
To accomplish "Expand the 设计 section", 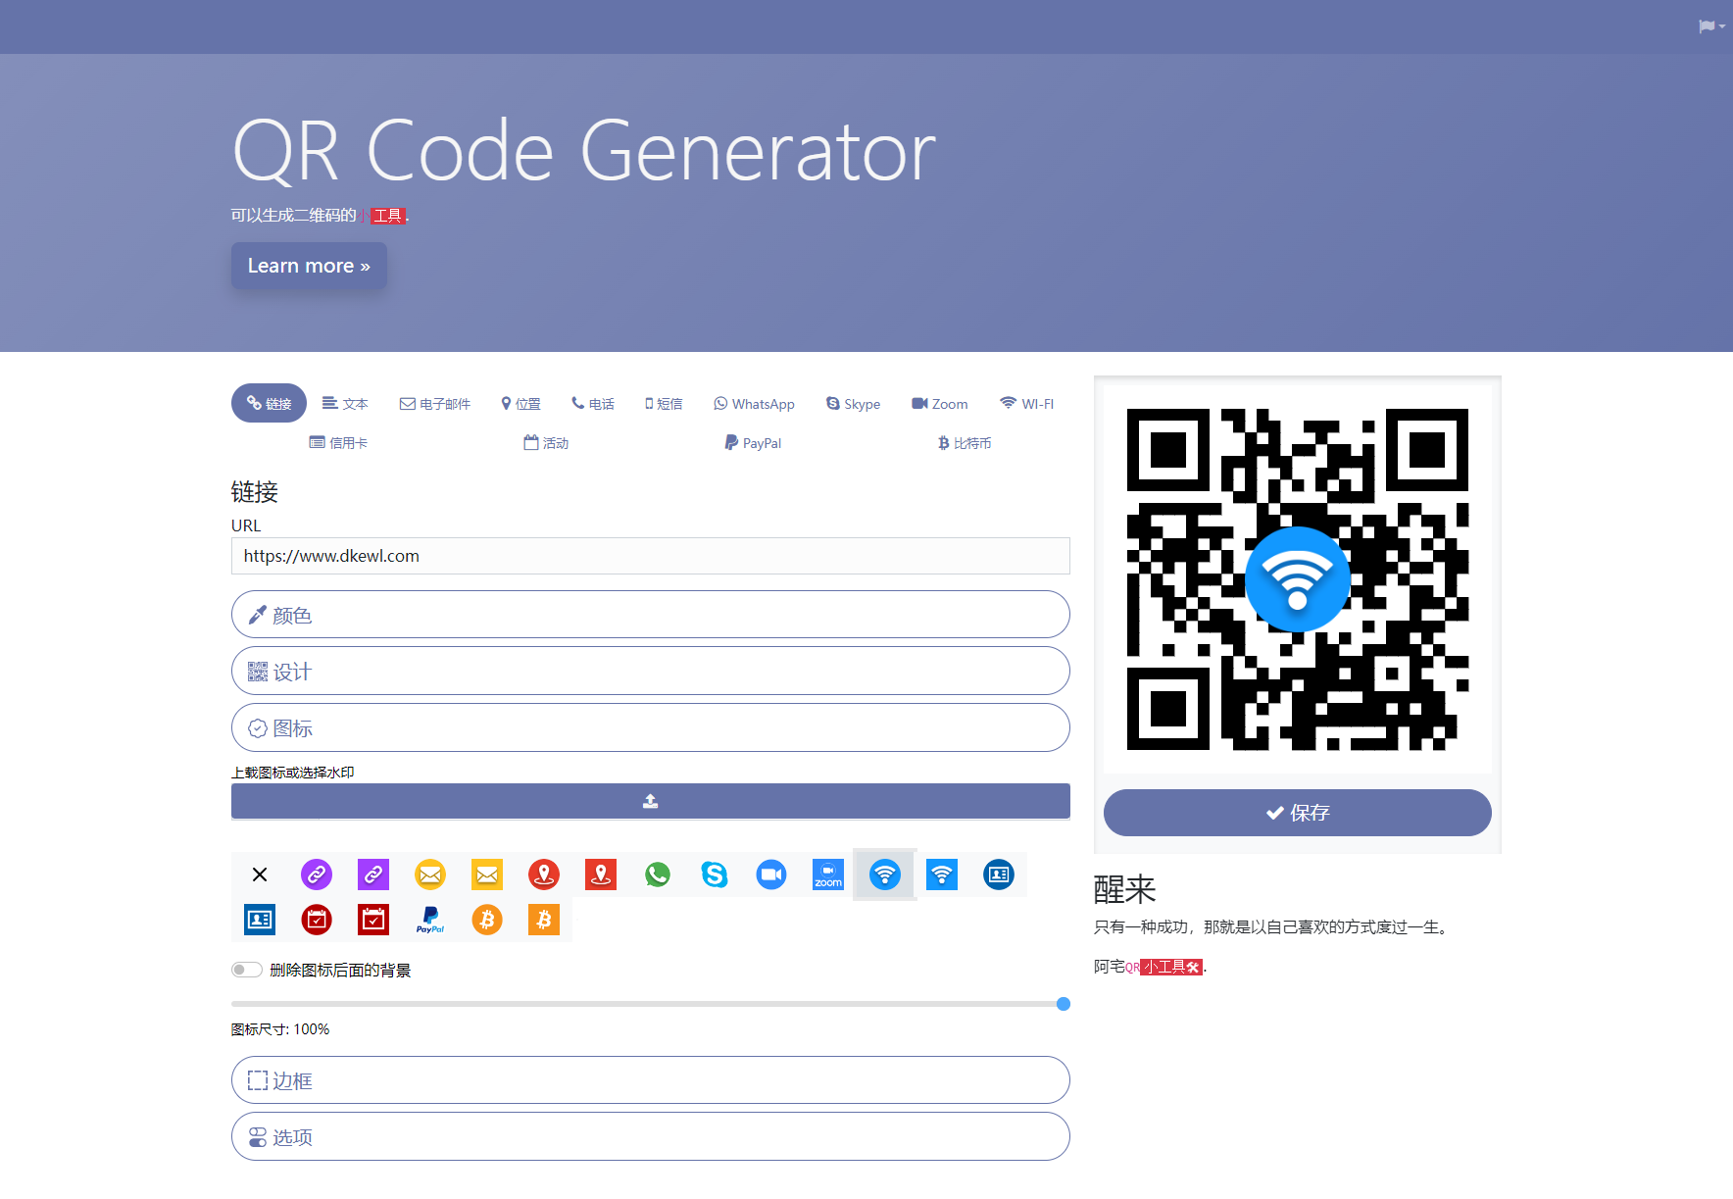I will 650,671.
